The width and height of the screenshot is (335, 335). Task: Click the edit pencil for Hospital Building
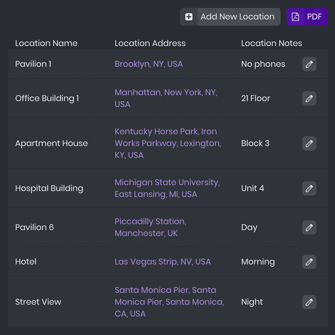pyautogui.click(x=309, y=189)
